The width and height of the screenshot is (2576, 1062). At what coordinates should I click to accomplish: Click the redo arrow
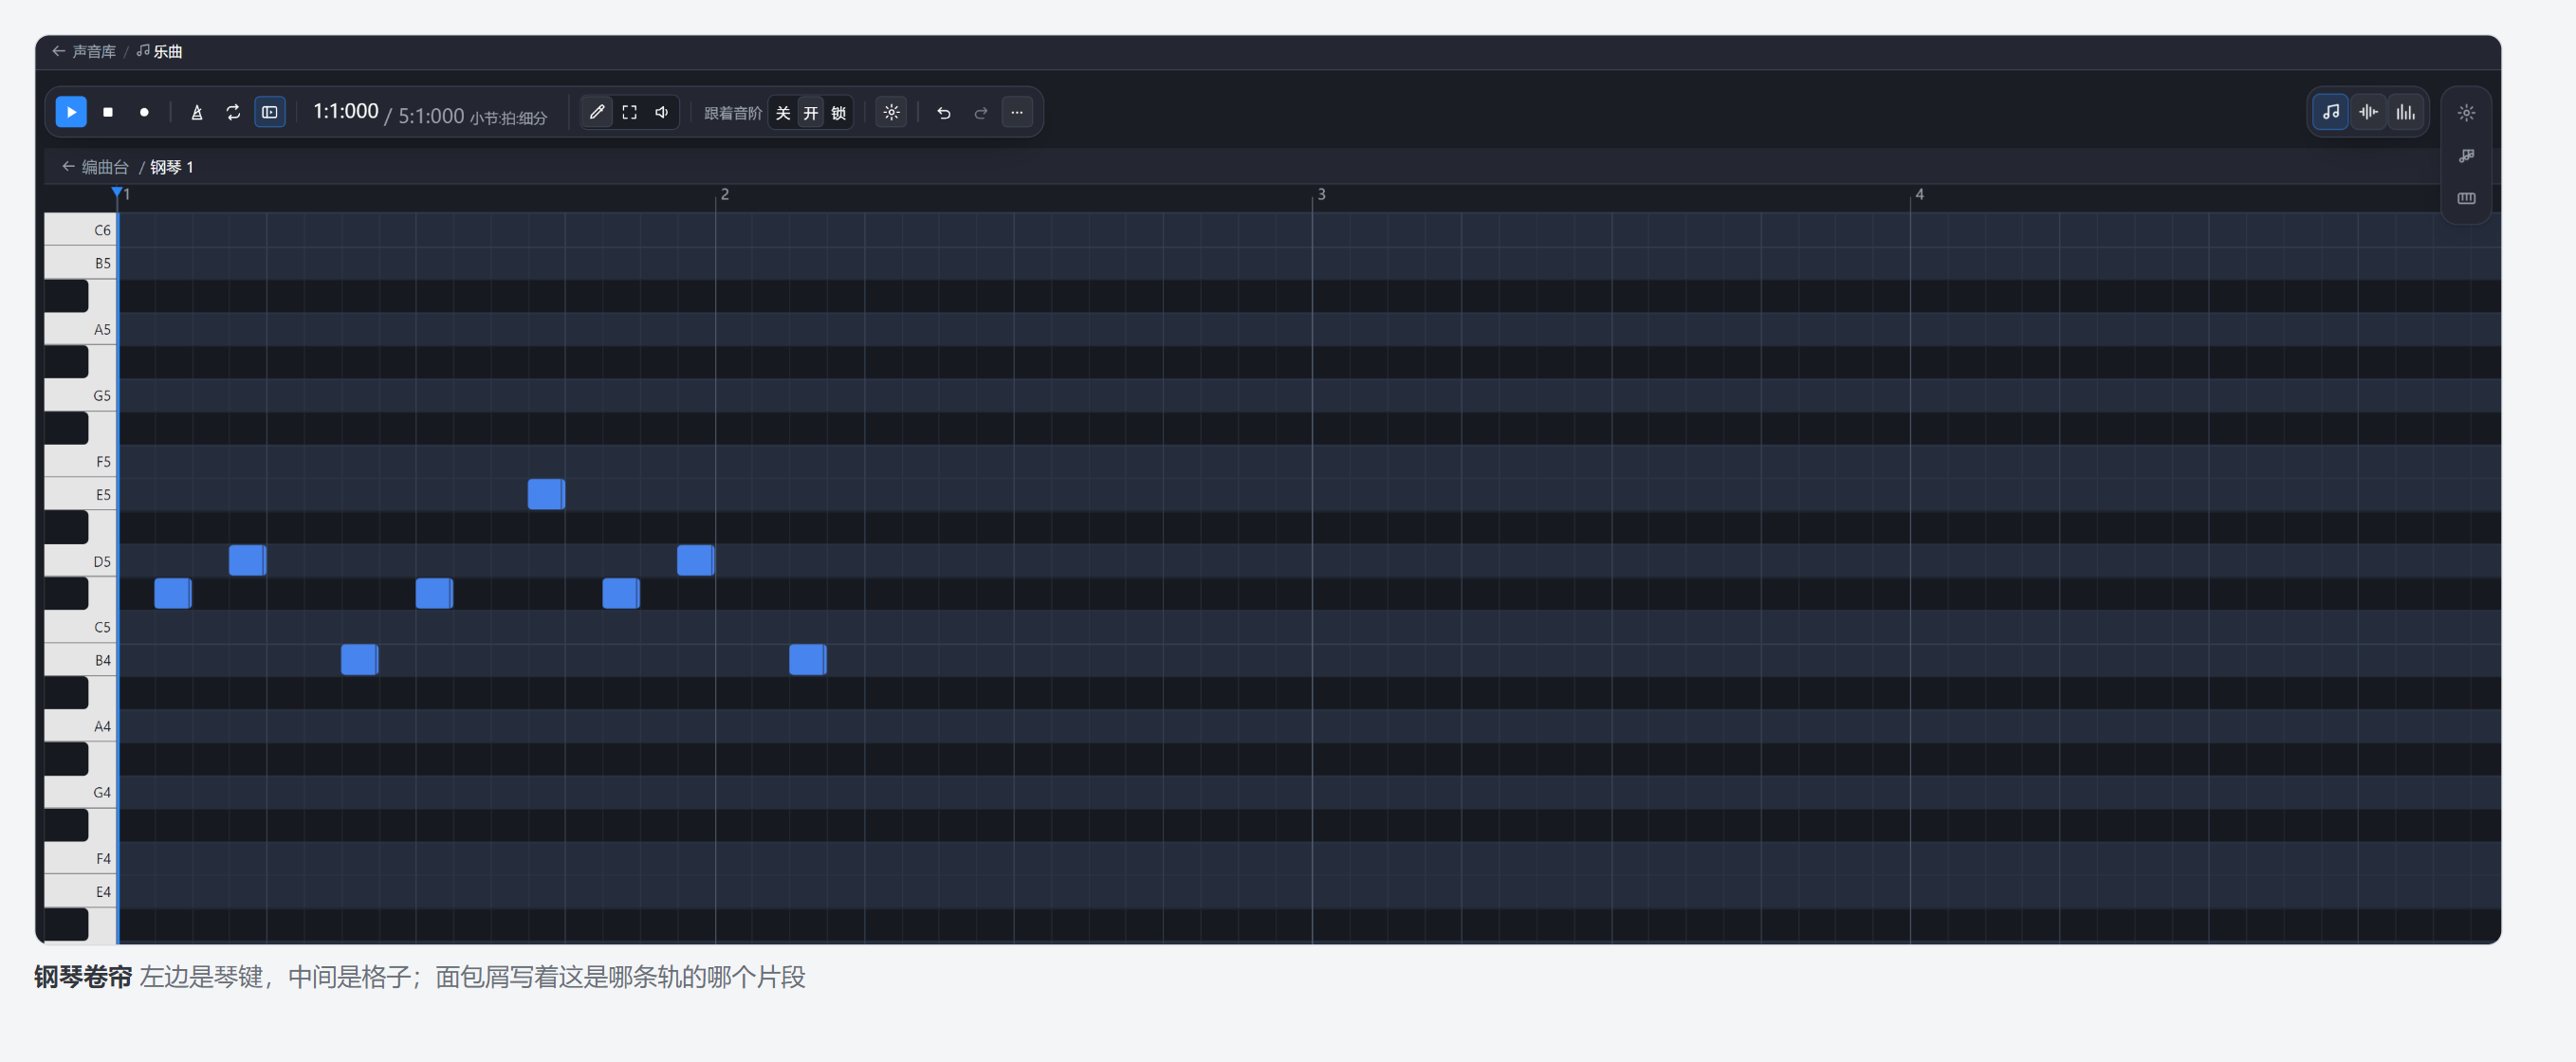(x=981, y=112)
